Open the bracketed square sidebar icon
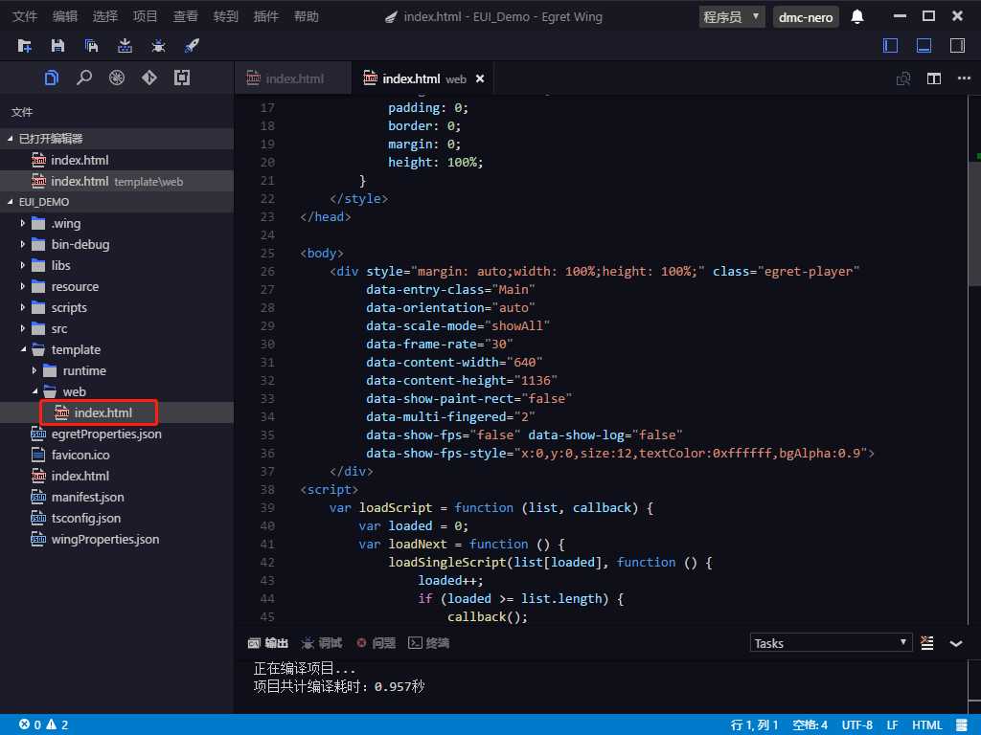The height and width of the screenshot is (735, 981). [x=182, y=78]
